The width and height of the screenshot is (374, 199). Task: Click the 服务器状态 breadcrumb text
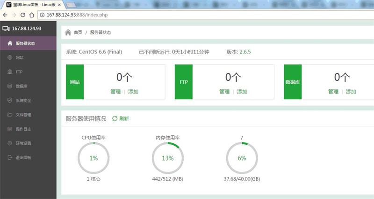[x=101, y=32]
